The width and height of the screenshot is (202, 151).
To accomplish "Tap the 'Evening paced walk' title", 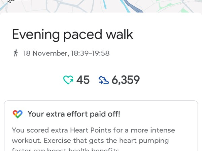I will (72, 34).
